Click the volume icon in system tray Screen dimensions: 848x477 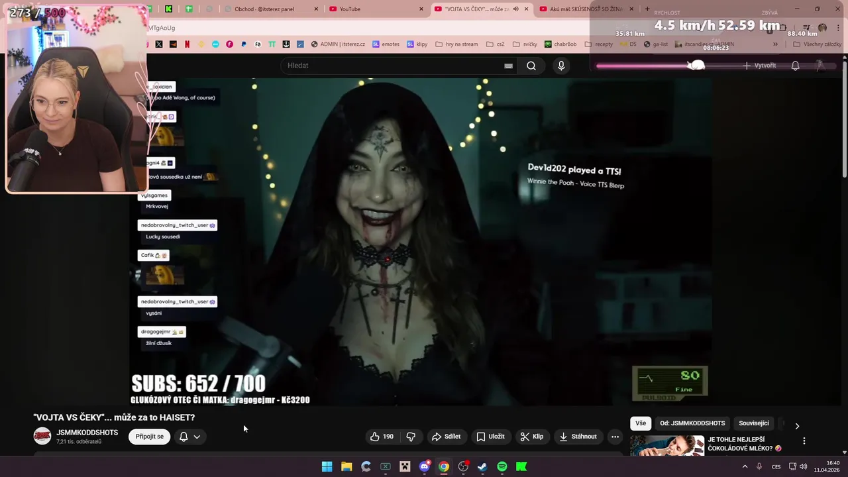[x=804, y=466]
